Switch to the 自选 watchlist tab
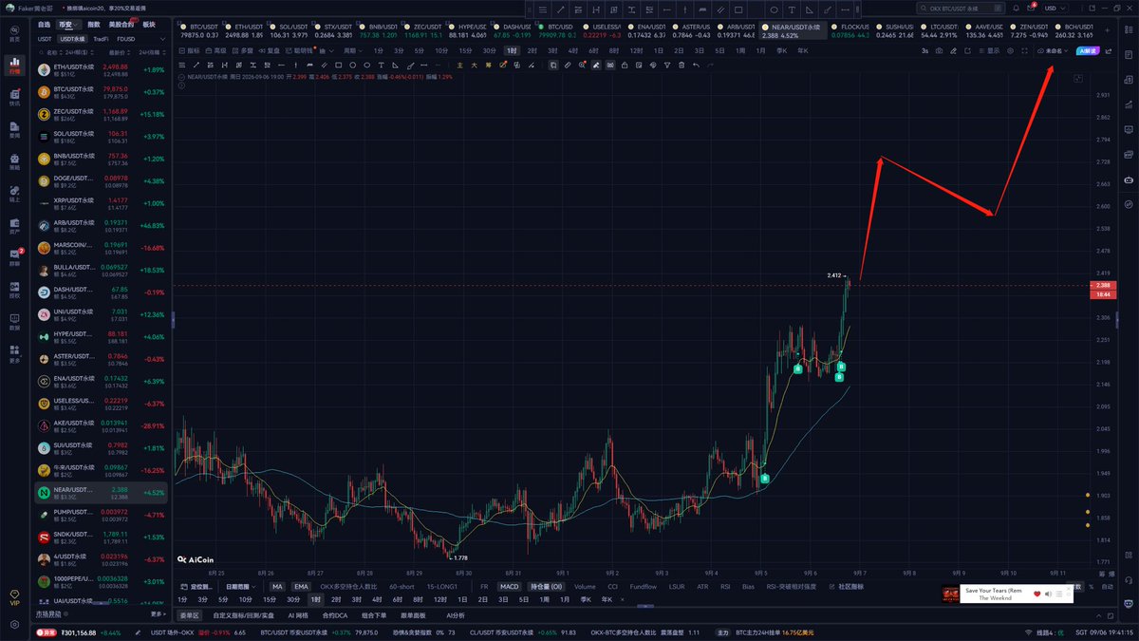This screenshot has height=641, width=1139. click(44, 23)
